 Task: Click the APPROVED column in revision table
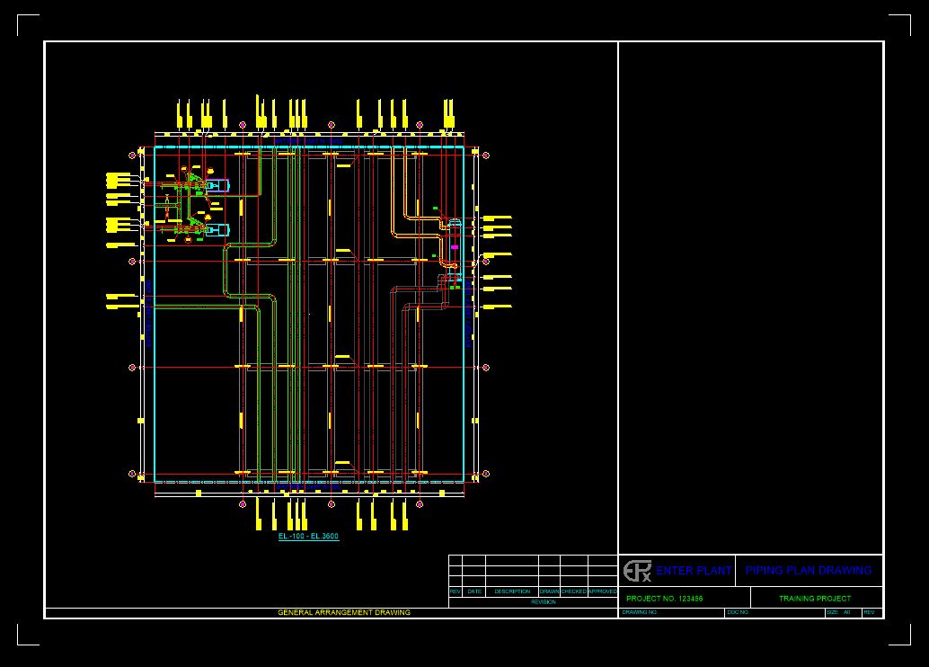602,591
